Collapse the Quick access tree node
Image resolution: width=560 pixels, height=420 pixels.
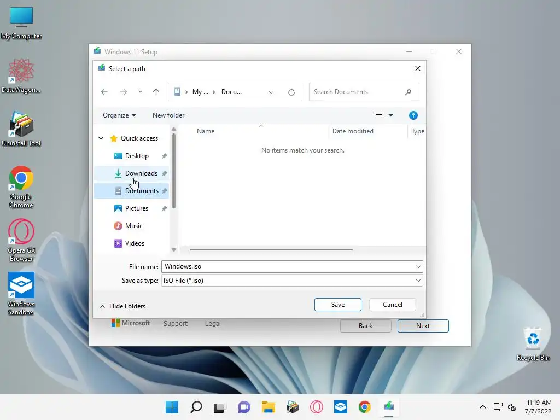101,138
